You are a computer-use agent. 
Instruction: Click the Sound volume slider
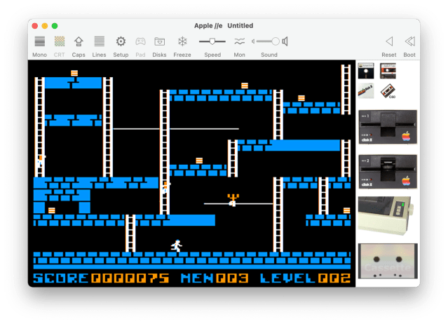click(x=266, y=41)
